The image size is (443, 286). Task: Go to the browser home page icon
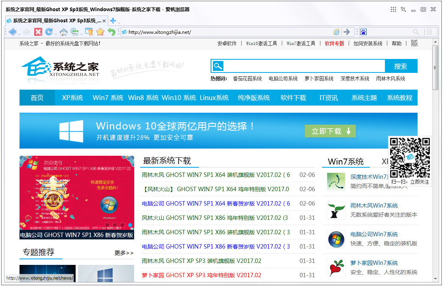pos(63,32)
